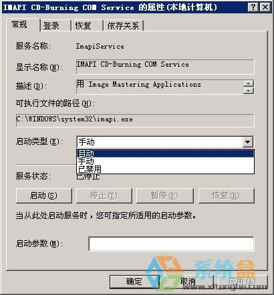This screenshot has width=274, height=295.
Task: Click the help question mark icon
Action: pyautogui.click(x=253, y=7)
